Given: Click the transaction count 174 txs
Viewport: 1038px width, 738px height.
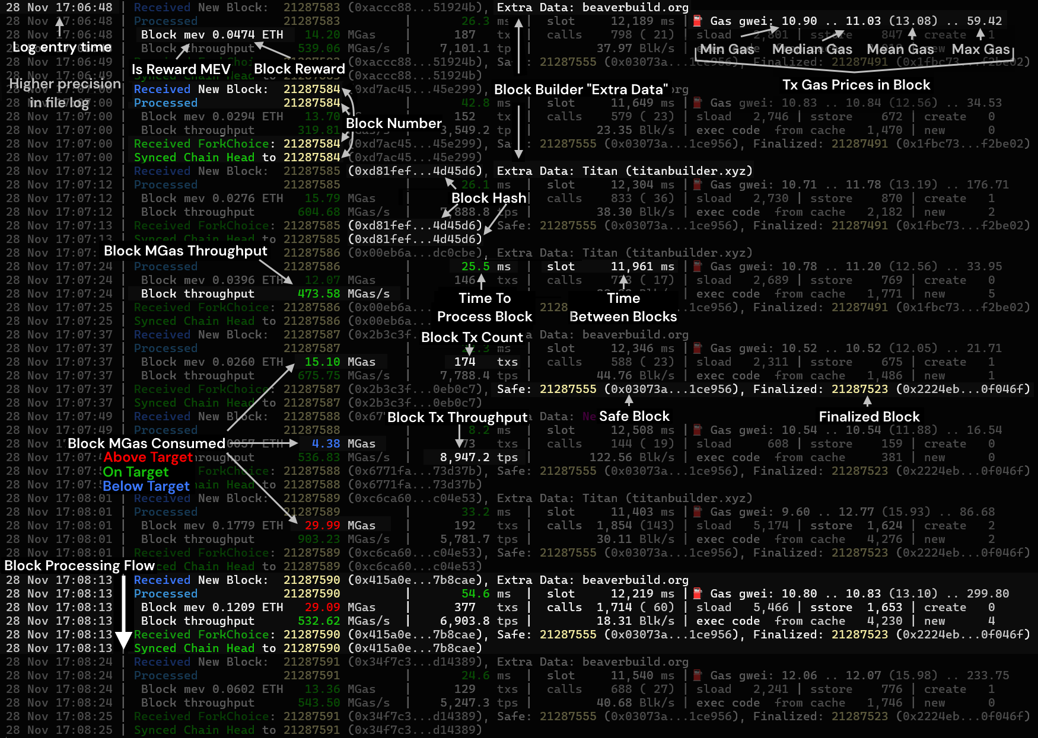Looking at the screenshot, I should point(486,362).
